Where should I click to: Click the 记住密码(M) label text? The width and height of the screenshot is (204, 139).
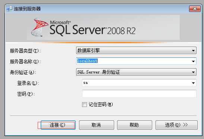101,104
